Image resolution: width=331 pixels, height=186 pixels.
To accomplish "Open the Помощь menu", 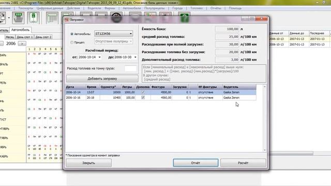I will (x=235, y=8).
